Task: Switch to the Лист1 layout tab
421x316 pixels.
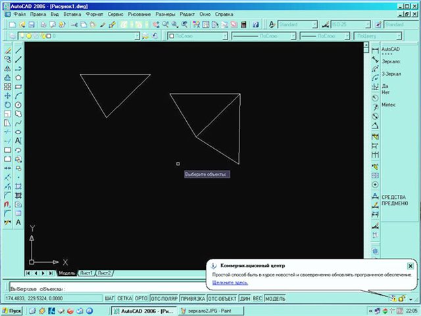Action: click(x=86, y=273)
